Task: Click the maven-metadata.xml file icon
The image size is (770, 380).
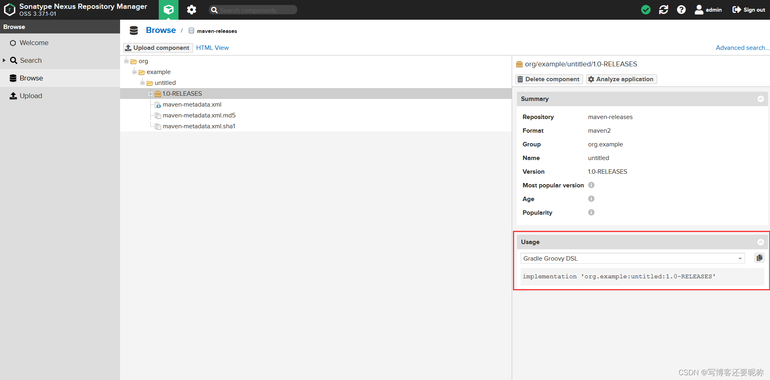Action: point(158,105)
